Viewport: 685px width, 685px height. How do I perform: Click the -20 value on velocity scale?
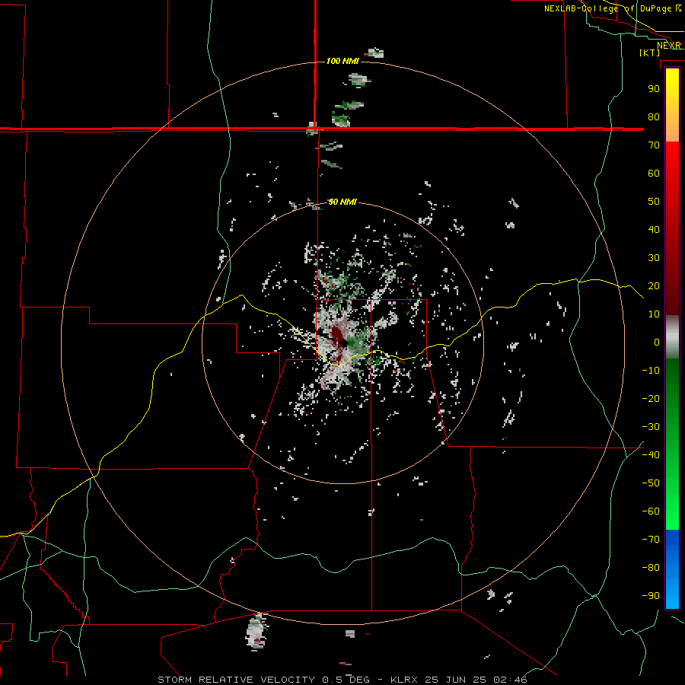point(651,398)
